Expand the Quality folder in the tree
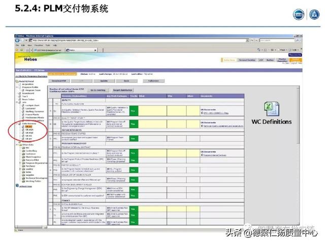The width and height of the screenshot is (325, 244). point(20,169)
